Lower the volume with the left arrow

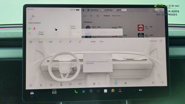pos(135,90)
